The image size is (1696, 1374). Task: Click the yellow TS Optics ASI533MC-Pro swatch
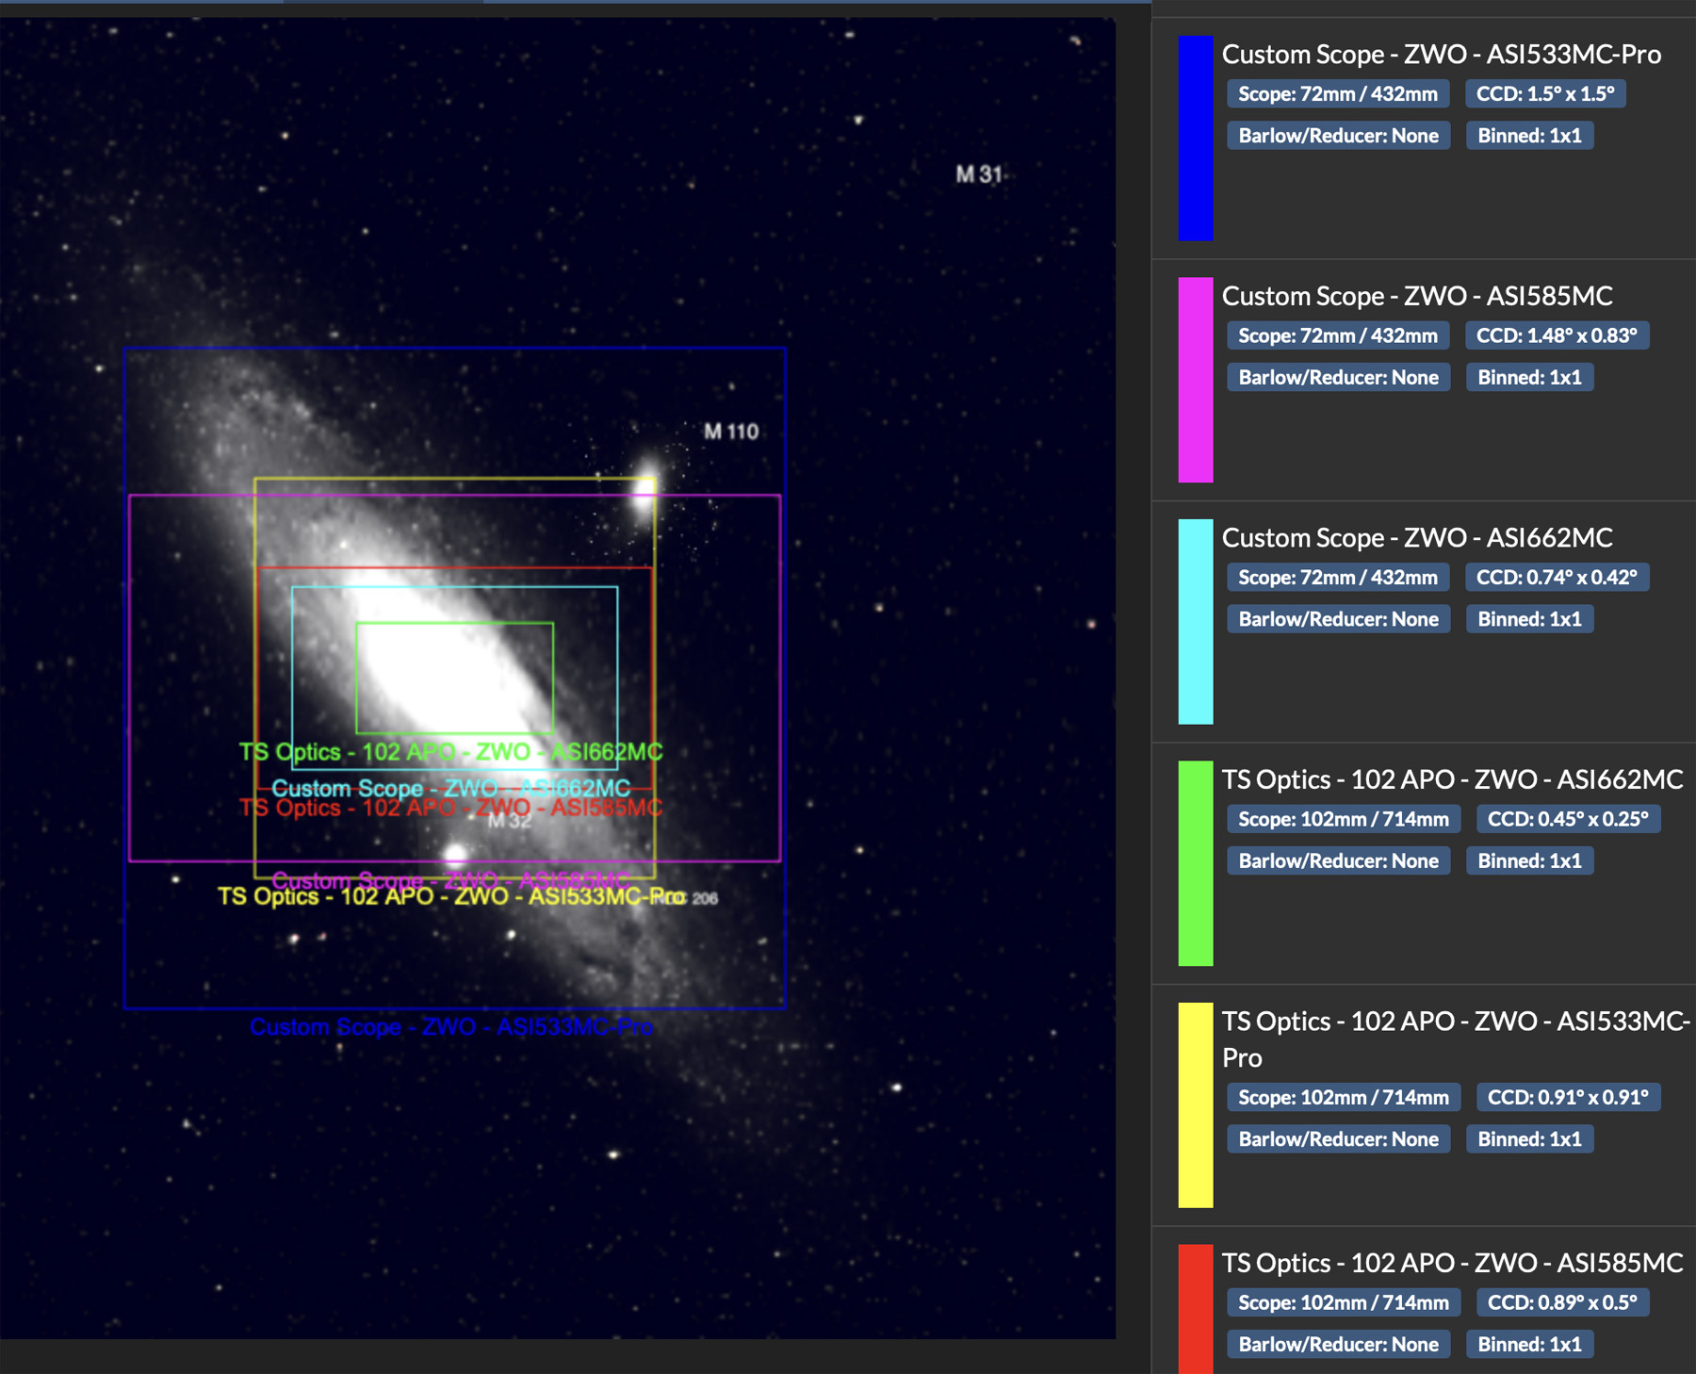[1195, 1104]
